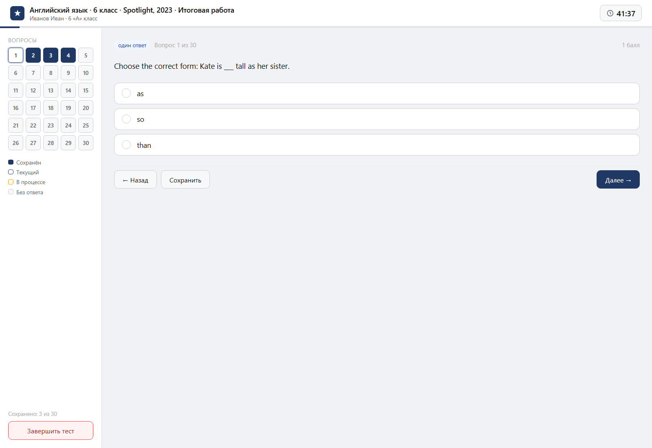The width and height of the screenshot is (652, 448).
Task: Jump to question 26
Action: pyautogui.click(x=15, y=143)
